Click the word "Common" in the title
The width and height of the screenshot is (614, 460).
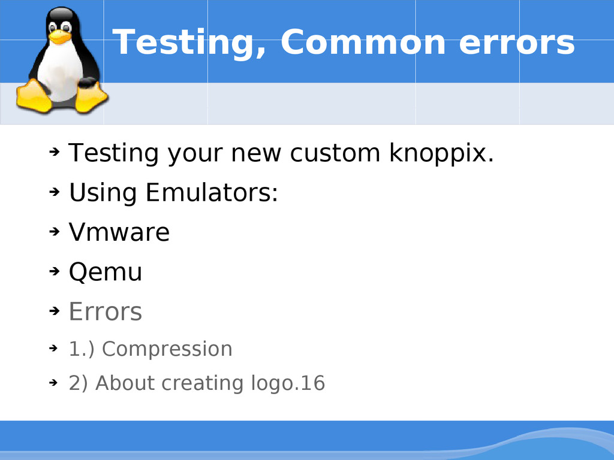(363, 41)
